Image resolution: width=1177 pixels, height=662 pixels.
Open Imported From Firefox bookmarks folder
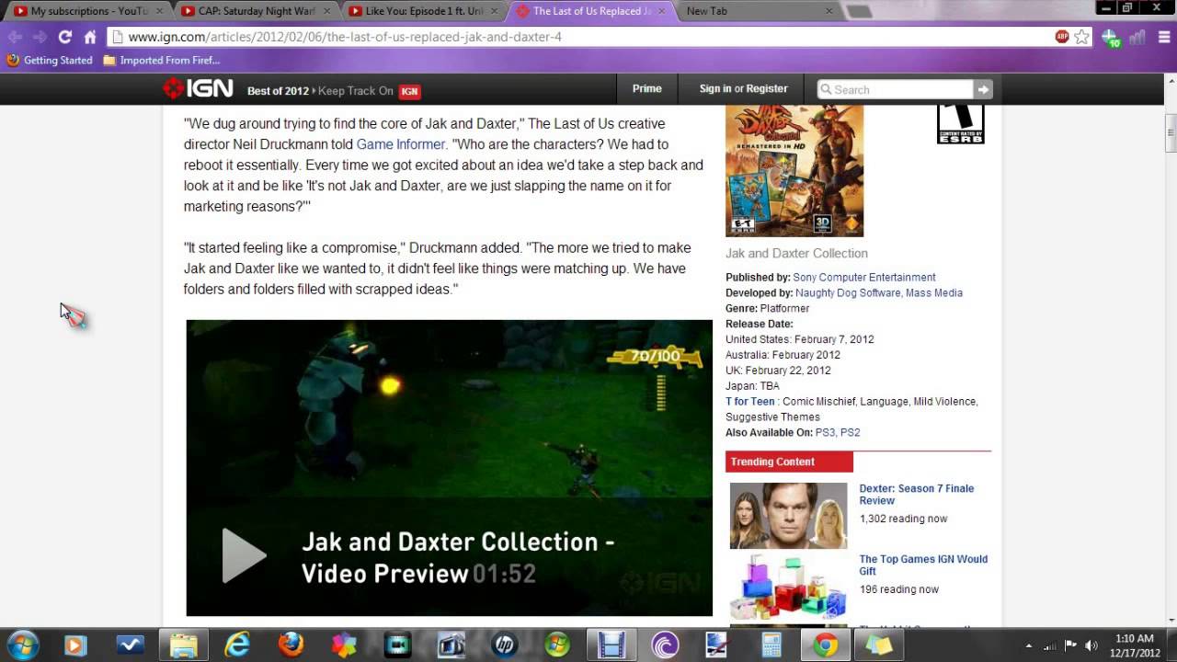coord(161,60)
